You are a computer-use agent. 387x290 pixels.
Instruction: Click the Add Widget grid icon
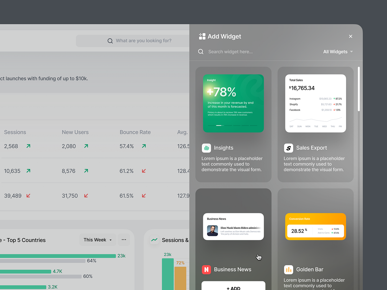coord(202,36)
